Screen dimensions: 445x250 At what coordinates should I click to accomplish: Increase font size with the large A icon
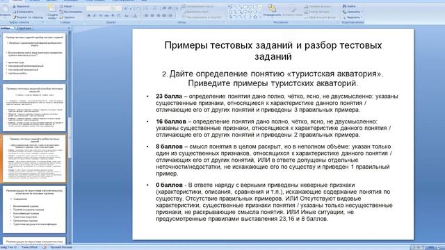(x=125, y=8)
